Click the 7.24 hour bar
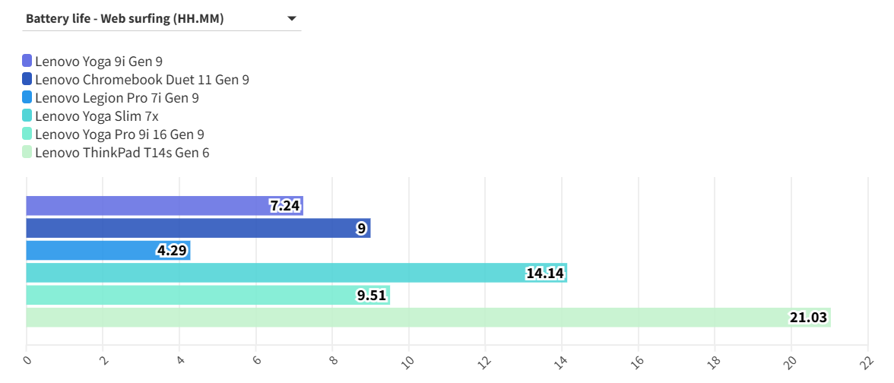The width and height of the screenshot is (894, 383). click(x=152, y=206)
